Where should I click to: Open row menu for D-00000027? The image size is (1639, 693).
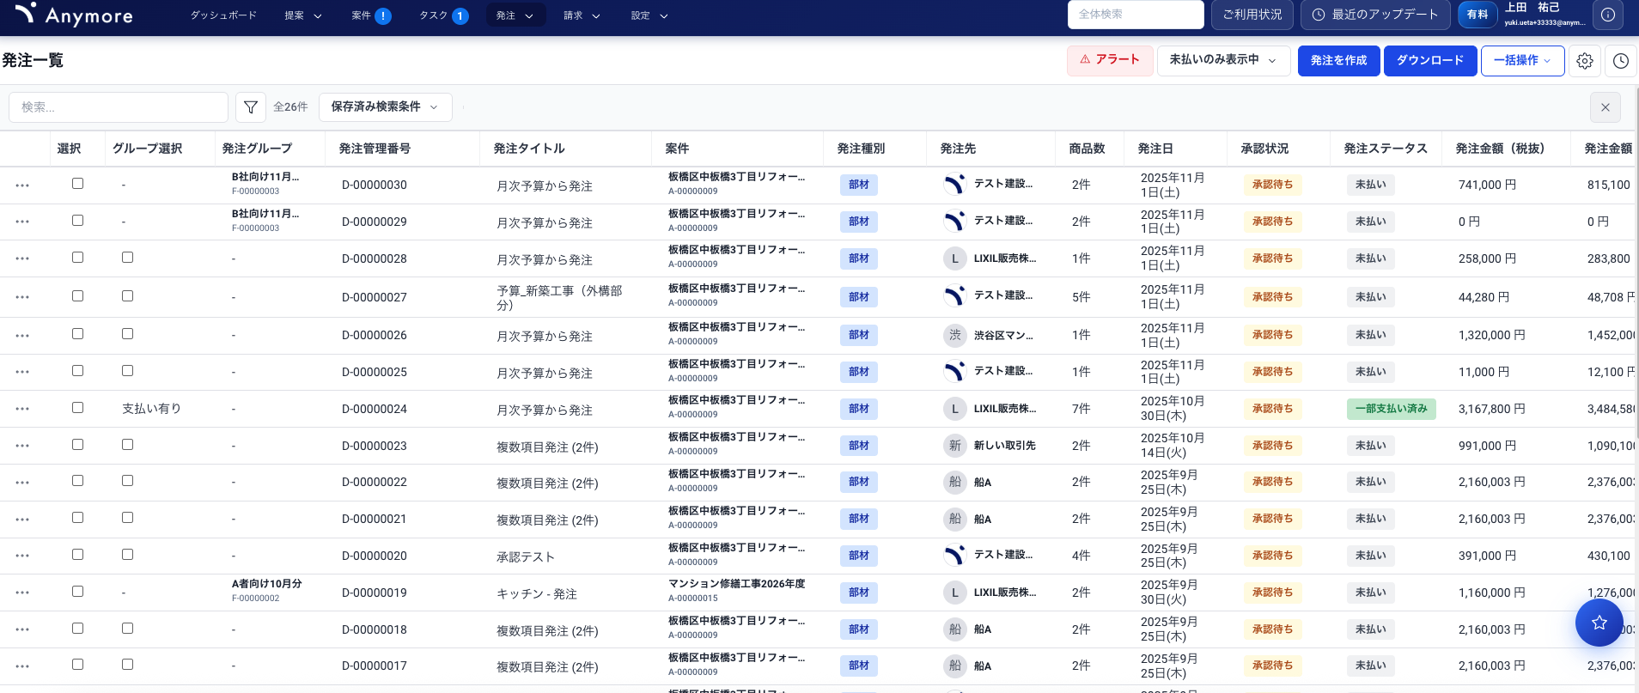22,297
